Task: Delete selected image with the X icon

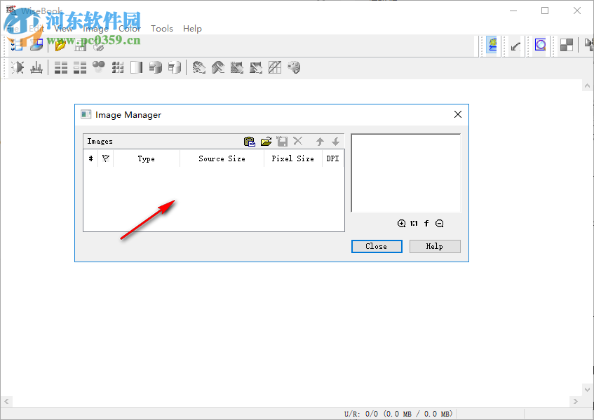Action: (298, 141)
